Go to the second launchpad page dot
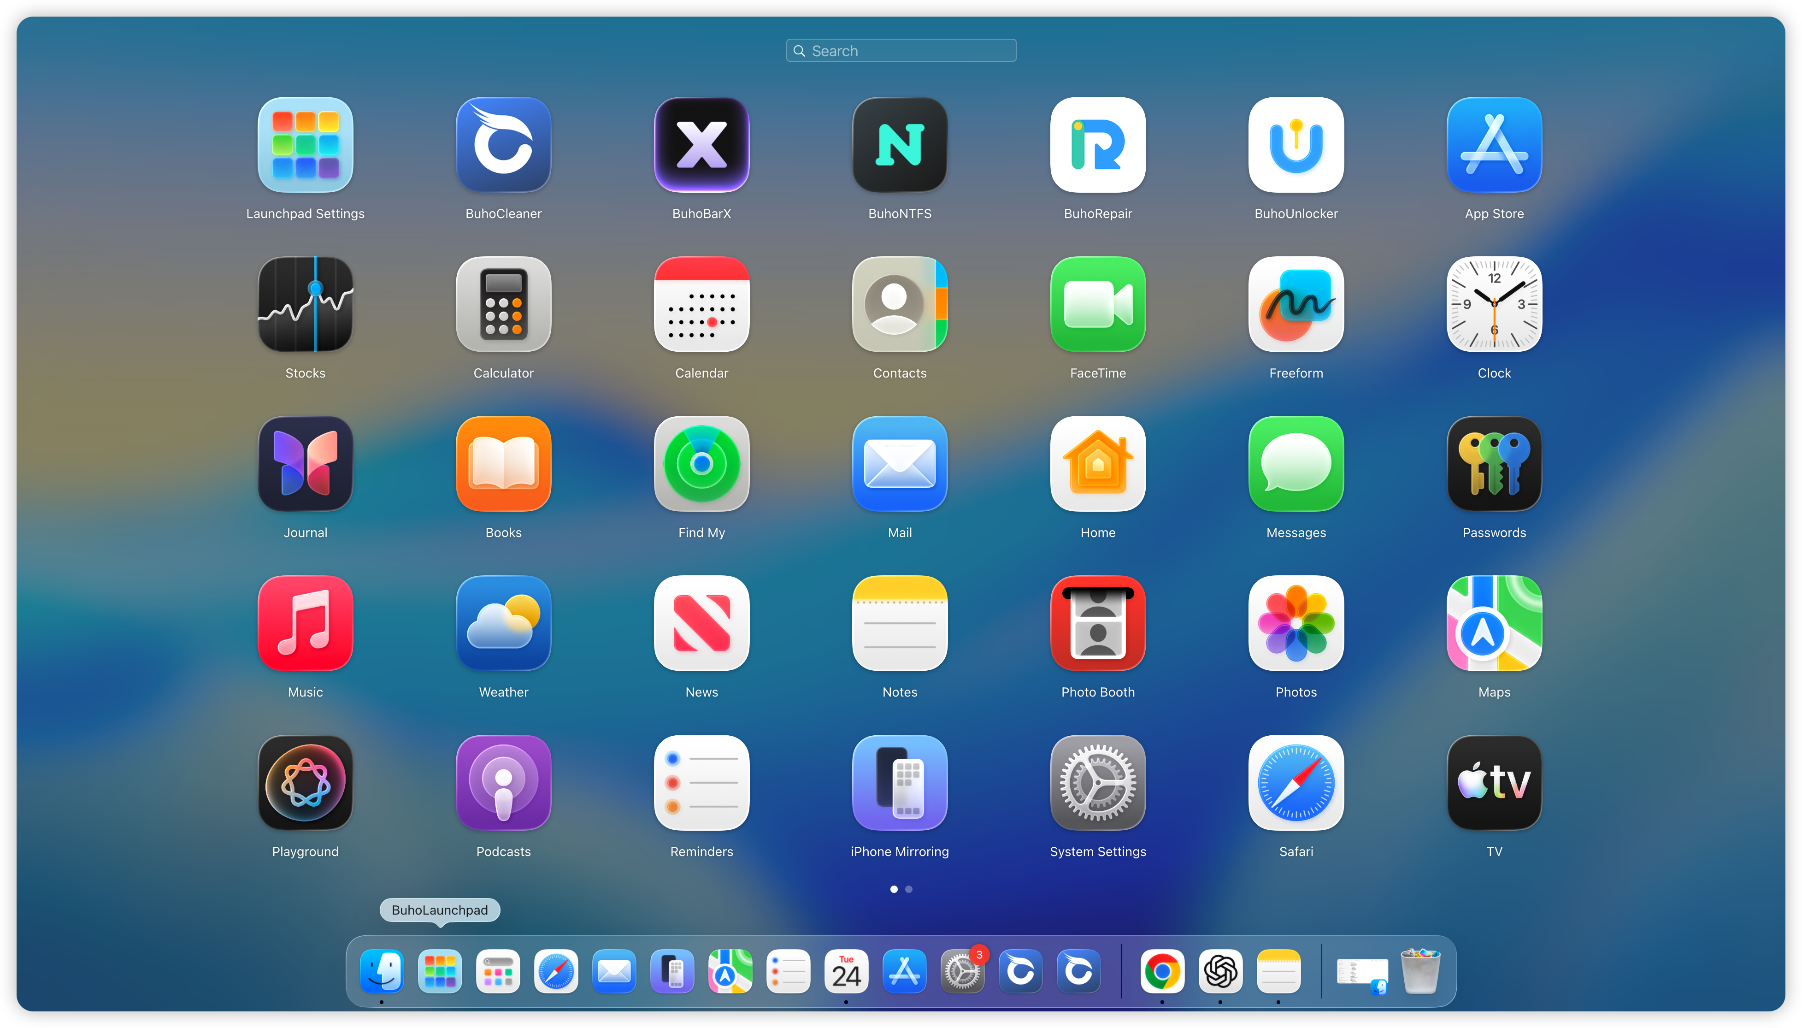The width and height of the screenshot is (1802, 1028). (909, 890)
